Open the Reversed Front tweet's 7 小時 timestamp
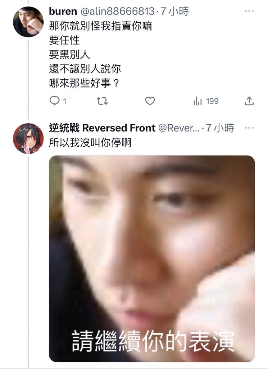Image resolution: width=268 pixels, height=369 pixels. 220,128
